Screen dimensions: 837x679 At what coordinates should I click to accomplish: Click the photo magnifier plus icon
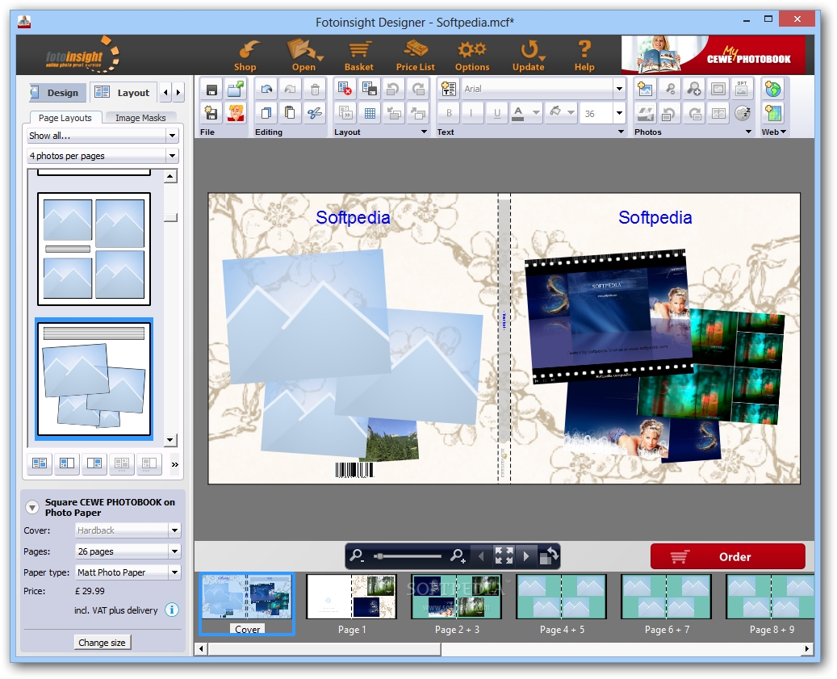coord(694,89)
